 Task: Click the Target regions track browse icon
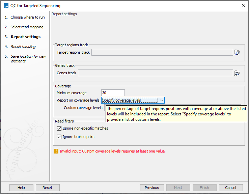(x=237, y=53)
